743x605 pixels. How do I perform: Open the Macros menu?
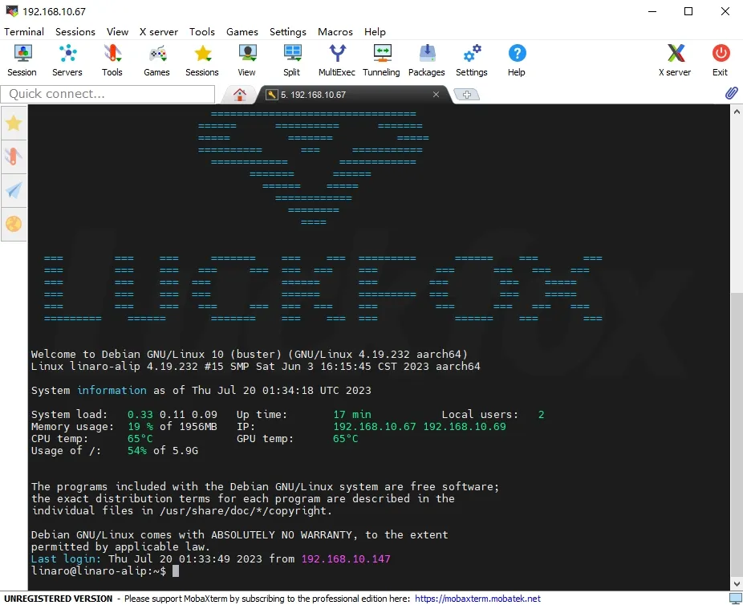(x=335, y=32)
